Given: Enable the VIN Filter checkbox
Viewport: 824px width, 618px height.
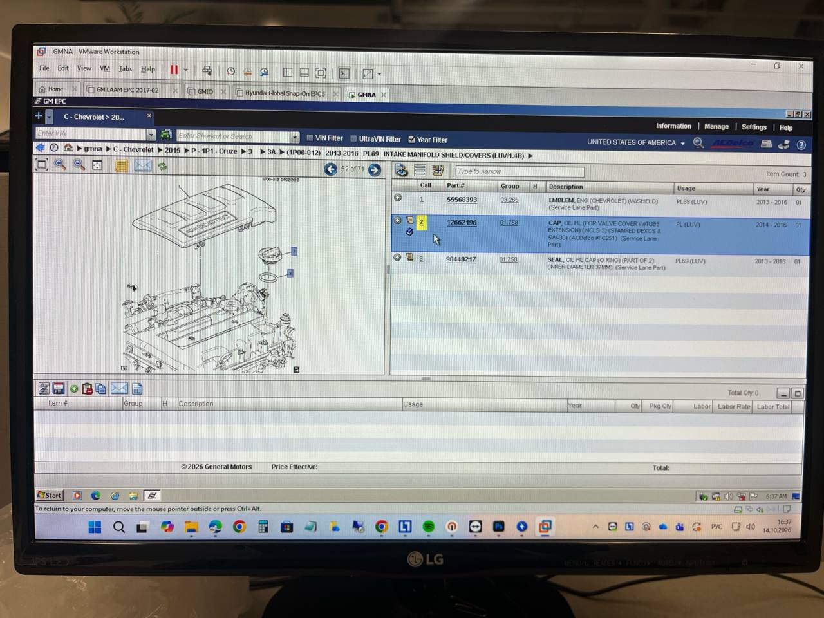Looking at the screenshot, I should coord(310,138).
